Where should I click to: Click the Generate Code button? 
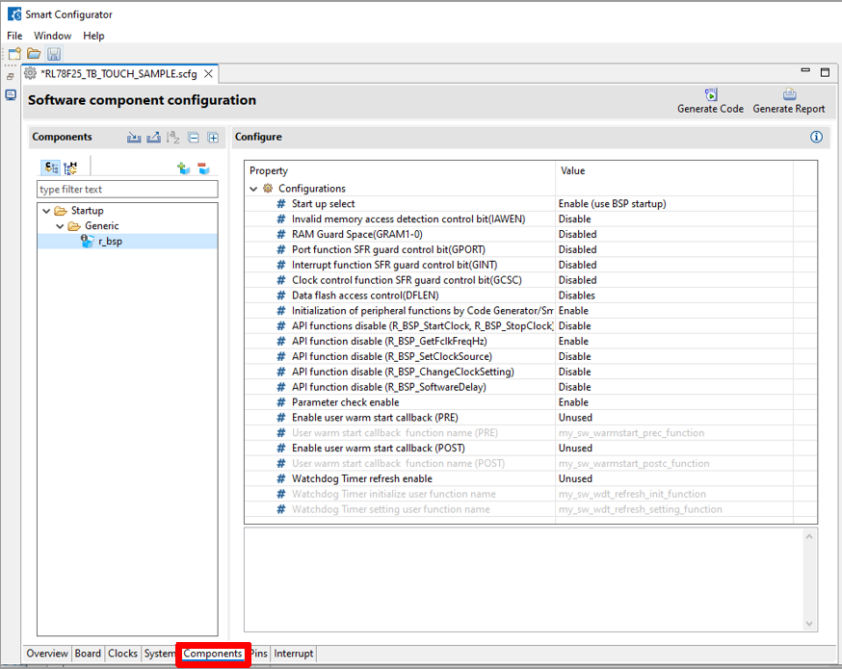pos(710,101)
